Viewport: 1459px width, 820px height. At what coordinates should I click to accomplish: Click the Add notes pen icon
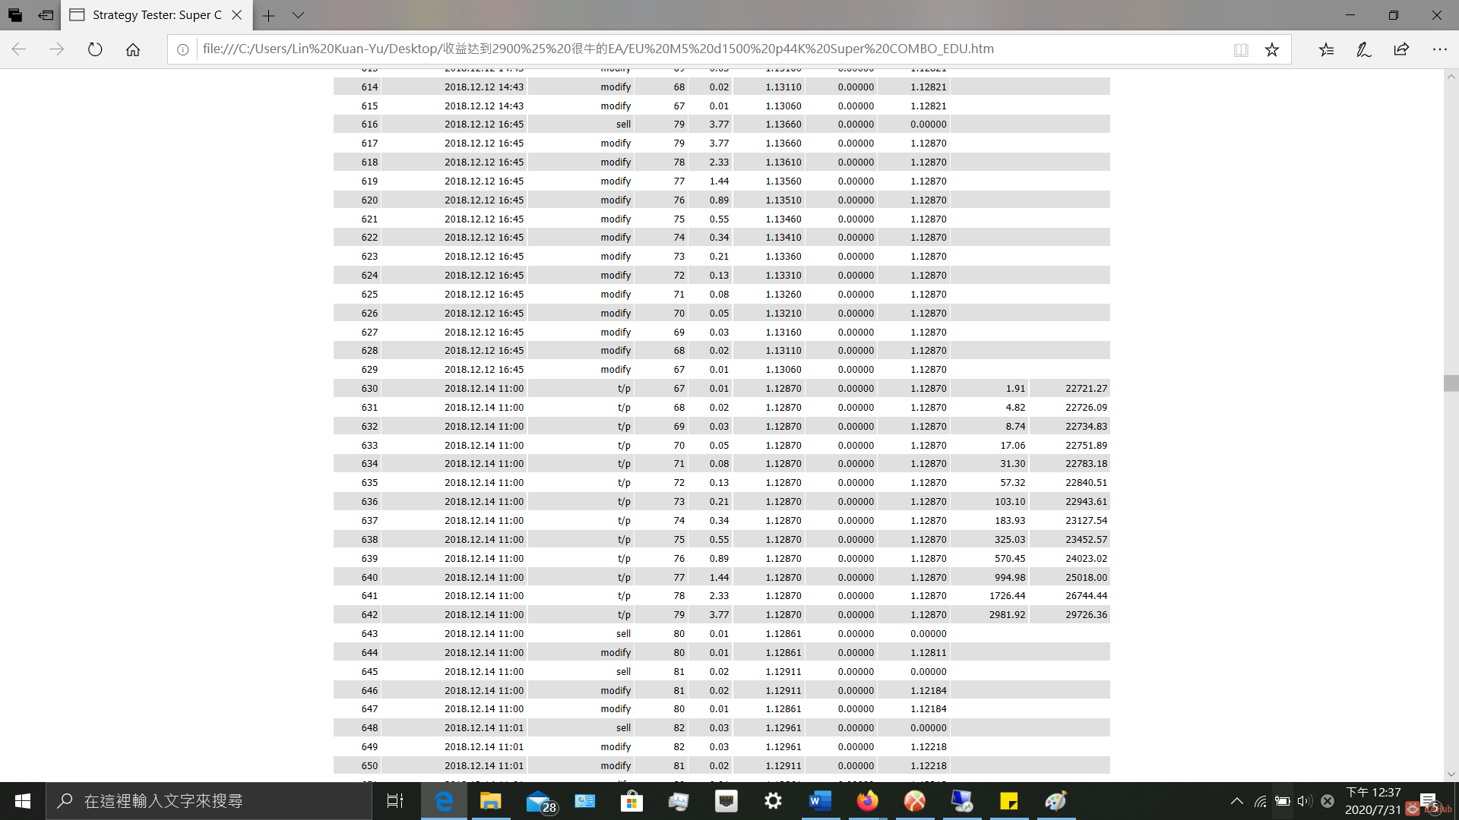(x=1363, y=49)
